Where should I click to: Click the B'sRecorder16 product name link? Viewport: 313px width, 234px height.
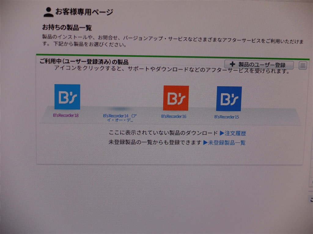174,116
